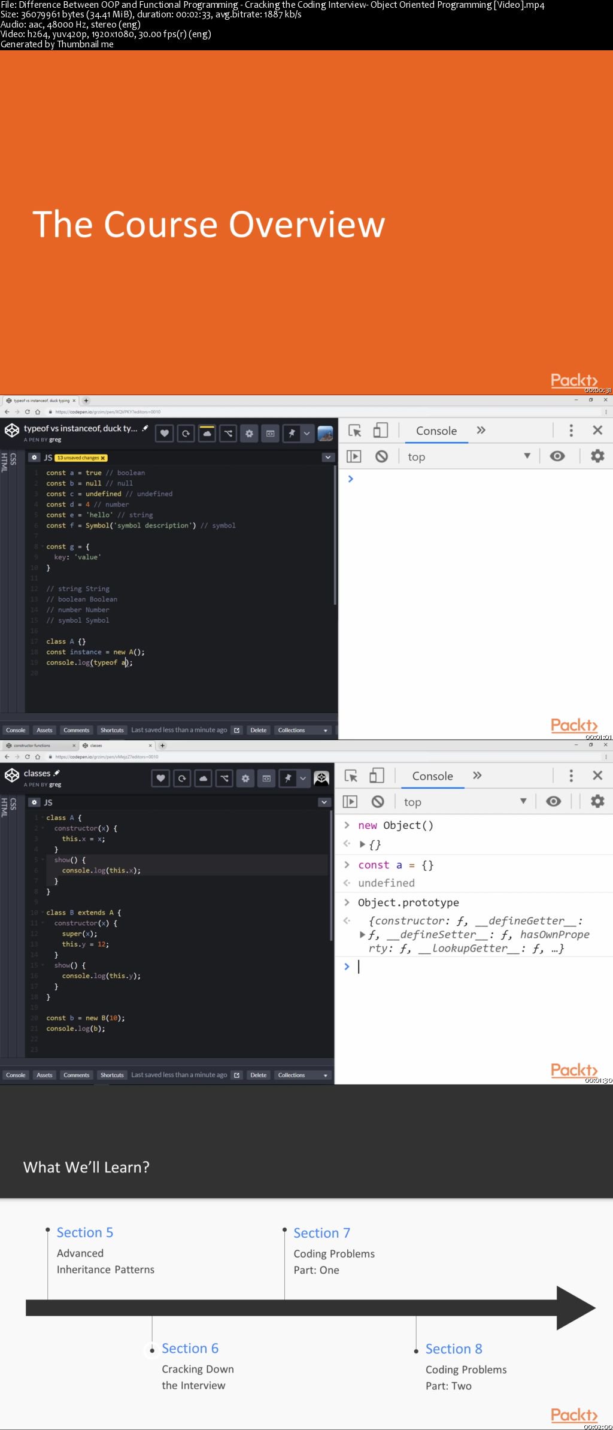Create live expression eye in classes pen DevTools
This screenshot has height=1430, width=613.
(x=554, y=801)
